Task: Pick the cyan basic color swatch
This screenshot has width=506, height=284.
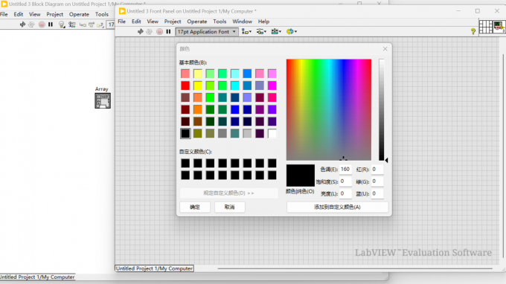Action: click(235, 85)
